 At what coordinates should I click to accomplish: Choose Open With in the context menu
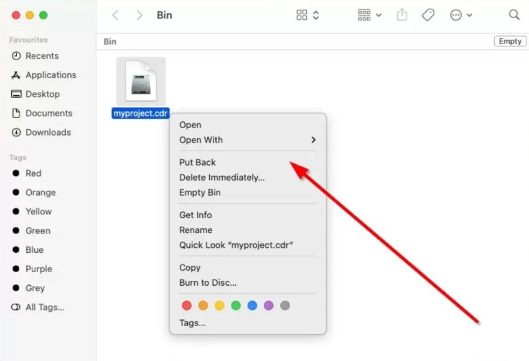248,140
